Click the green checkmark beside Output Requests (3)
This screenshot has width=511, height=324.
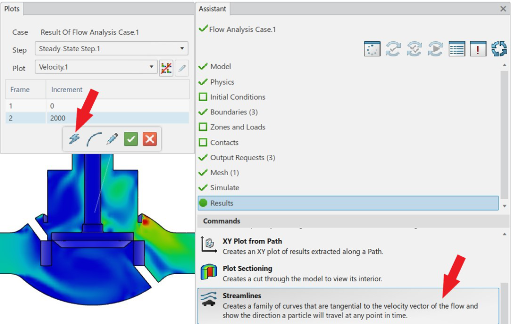203,158
